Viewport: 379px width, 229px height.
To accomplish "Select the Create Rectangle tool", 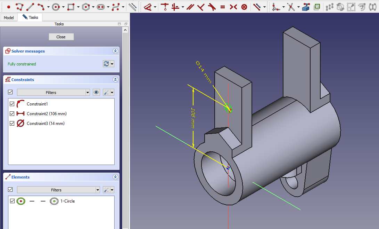I will tap(71, 7).
